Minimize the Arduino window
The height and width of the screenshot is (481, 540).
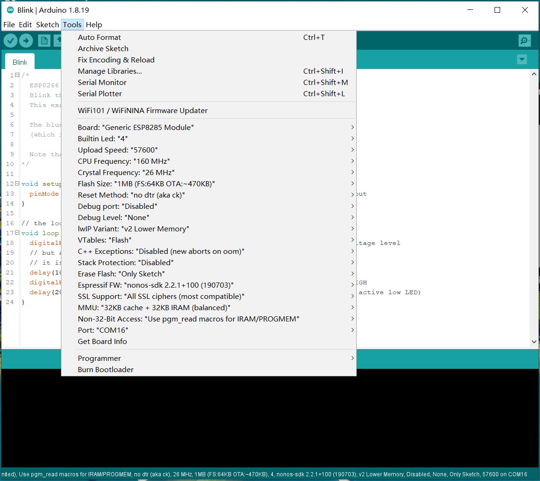point(470,10)
